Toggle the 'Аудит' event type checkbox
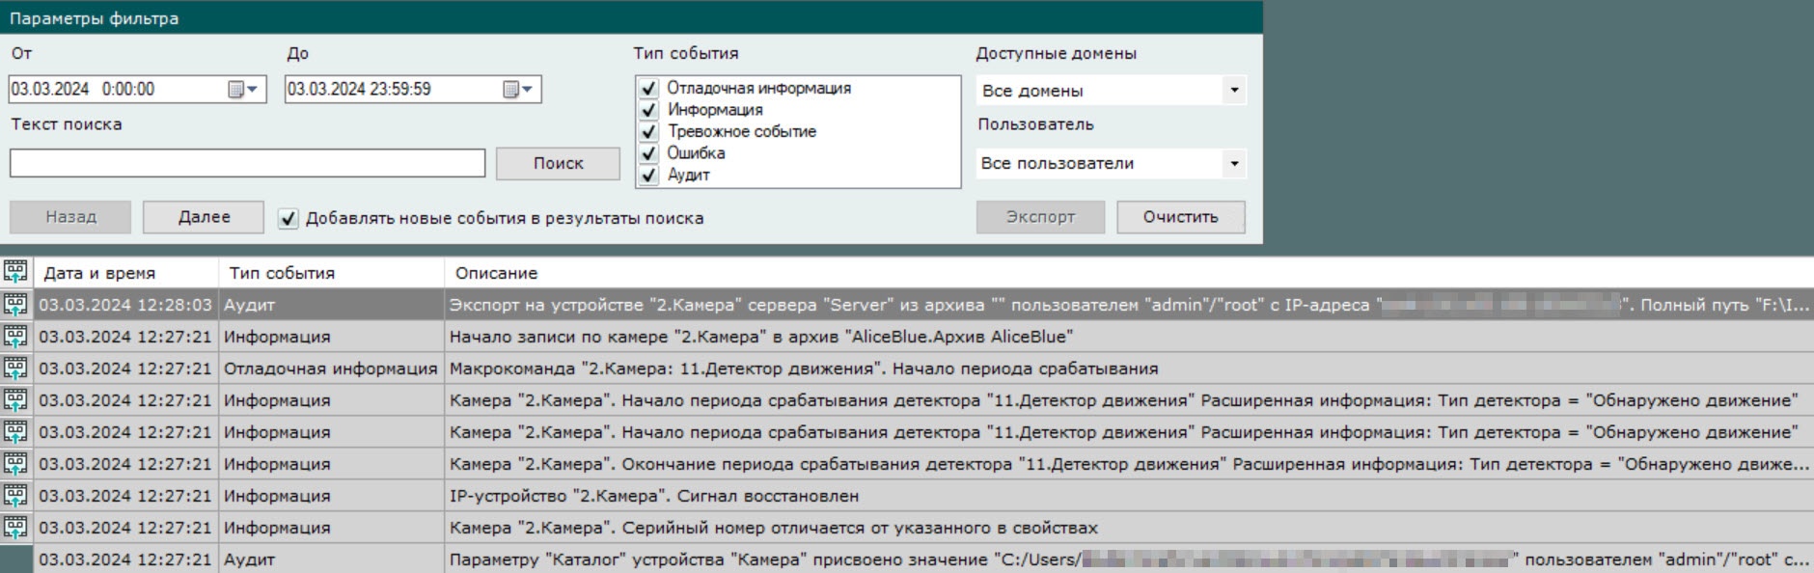This screenshot has height=573, width=1814. (649, 176)
